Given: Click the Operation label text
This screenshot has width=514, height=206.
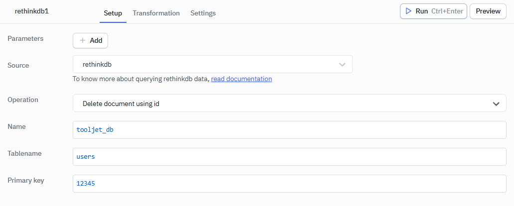Looking at the screenshot, I should 23,100.
